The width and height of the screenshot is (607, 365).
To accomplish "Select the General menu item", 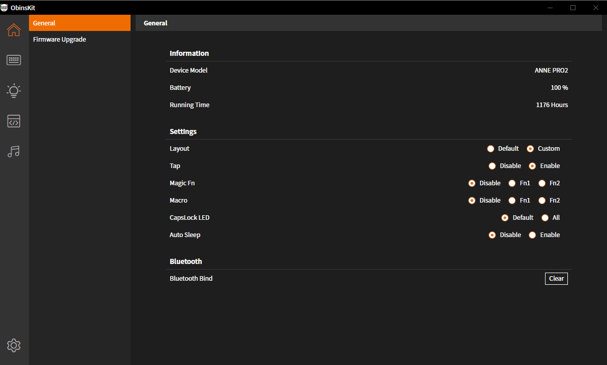I will tap(80, 23).
